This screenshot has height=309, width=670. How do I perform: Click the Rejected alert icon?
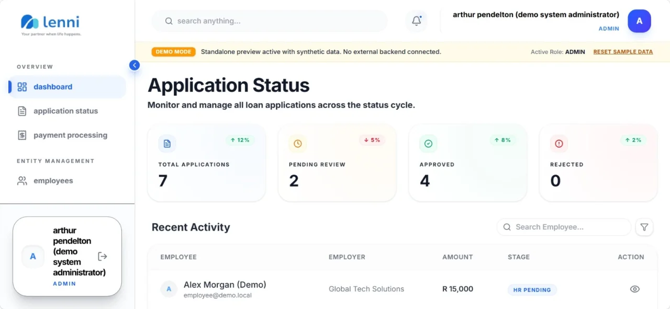coord(559,143)
